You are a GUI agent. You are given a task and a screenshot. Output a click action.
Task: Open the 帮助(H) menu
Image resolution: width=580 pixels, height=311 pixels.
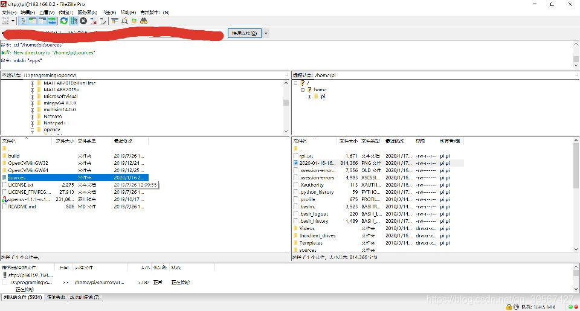pyautogui.click(x=128, y=12)
